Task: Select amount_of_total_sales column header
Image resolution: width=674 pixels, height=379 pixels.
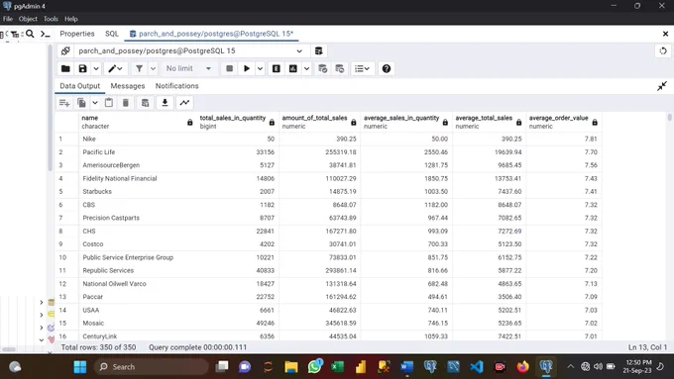Action: tap(319, 122)
